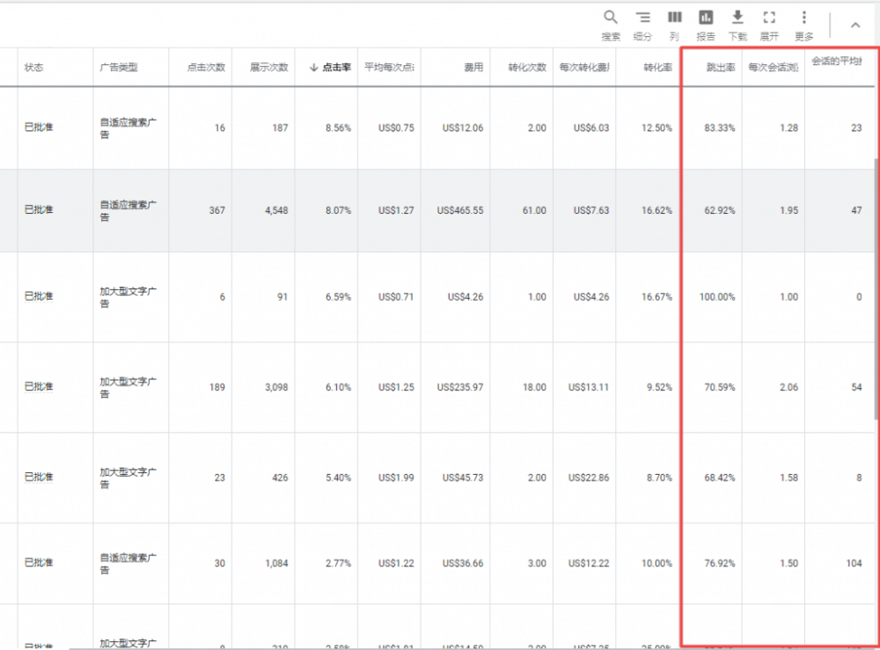Click the 100.00% bounce rate cell
The height and width of the screenshot is (650, 880).
click(716, 297)
